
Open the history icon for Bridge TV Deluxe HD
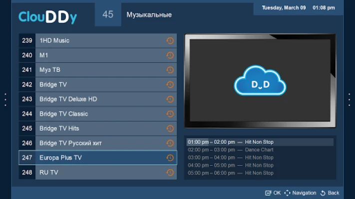pyautogui.click(x=170, y=99)
